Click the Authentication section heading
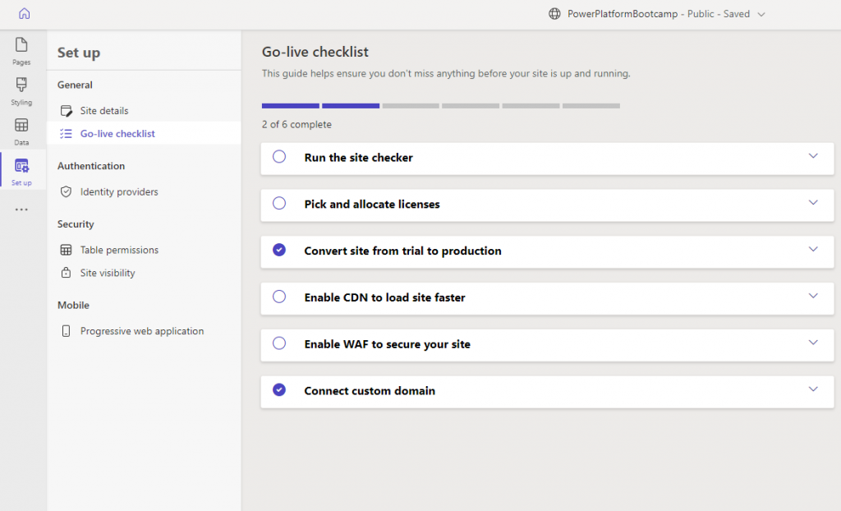The height and width of the screenshot is (511, 841). [x=91, y=166]
